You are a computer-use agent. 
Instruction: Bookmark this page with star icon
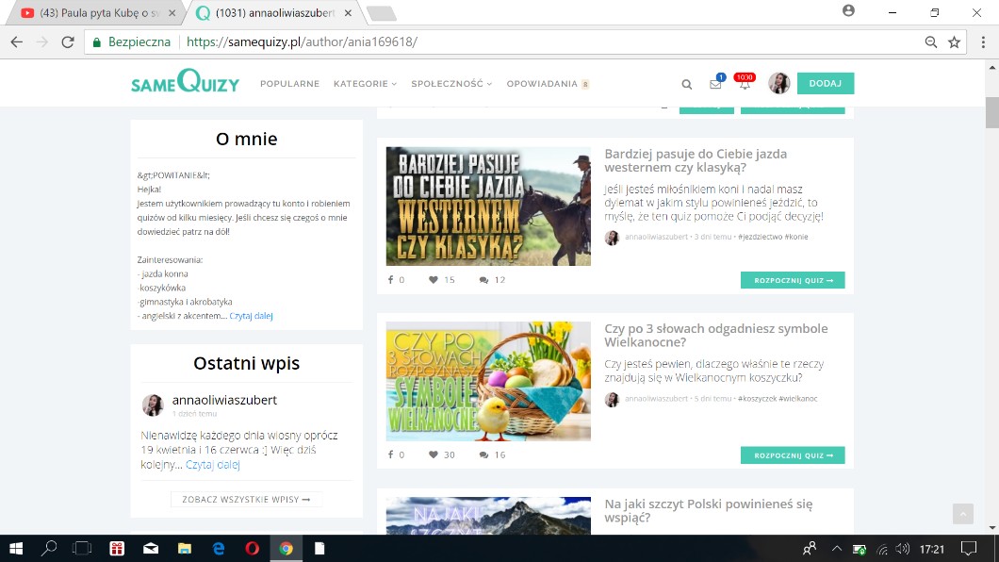(954, 41)
